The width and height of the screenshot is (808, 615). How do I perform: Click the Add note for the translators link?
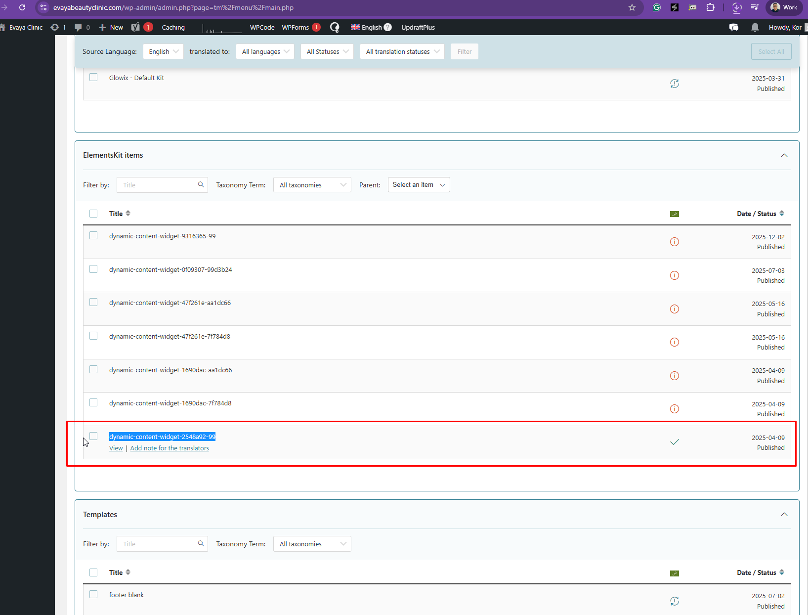(x=170, y=448)
